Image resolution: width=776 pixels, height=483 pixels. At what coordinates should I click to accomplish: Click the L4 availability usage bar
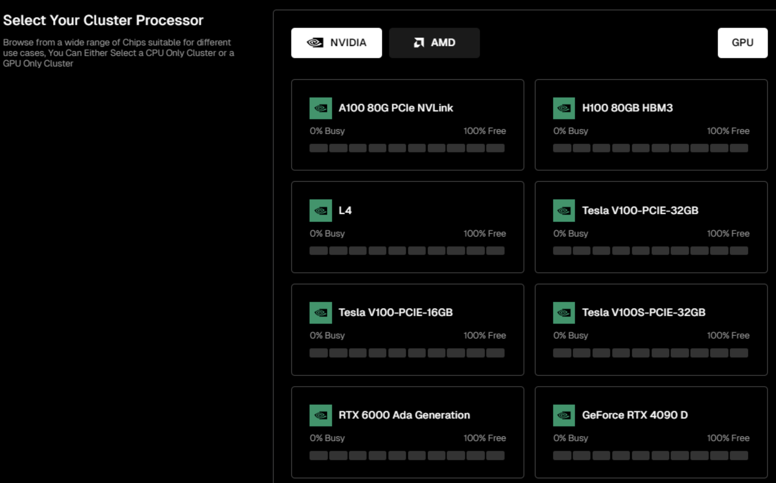pos(407,251)
